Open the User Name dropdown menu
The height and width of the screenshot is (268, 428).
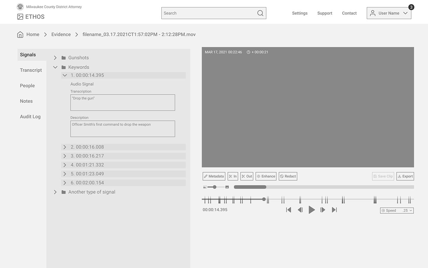click(389, 13)
